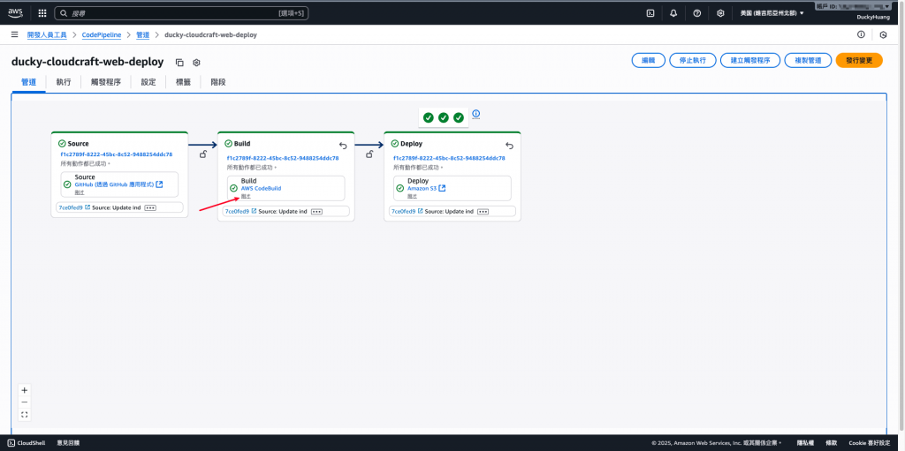Click the rollback arrow on the Build stage
Viewport: 905px width, 451px height.
pos(343,146)
